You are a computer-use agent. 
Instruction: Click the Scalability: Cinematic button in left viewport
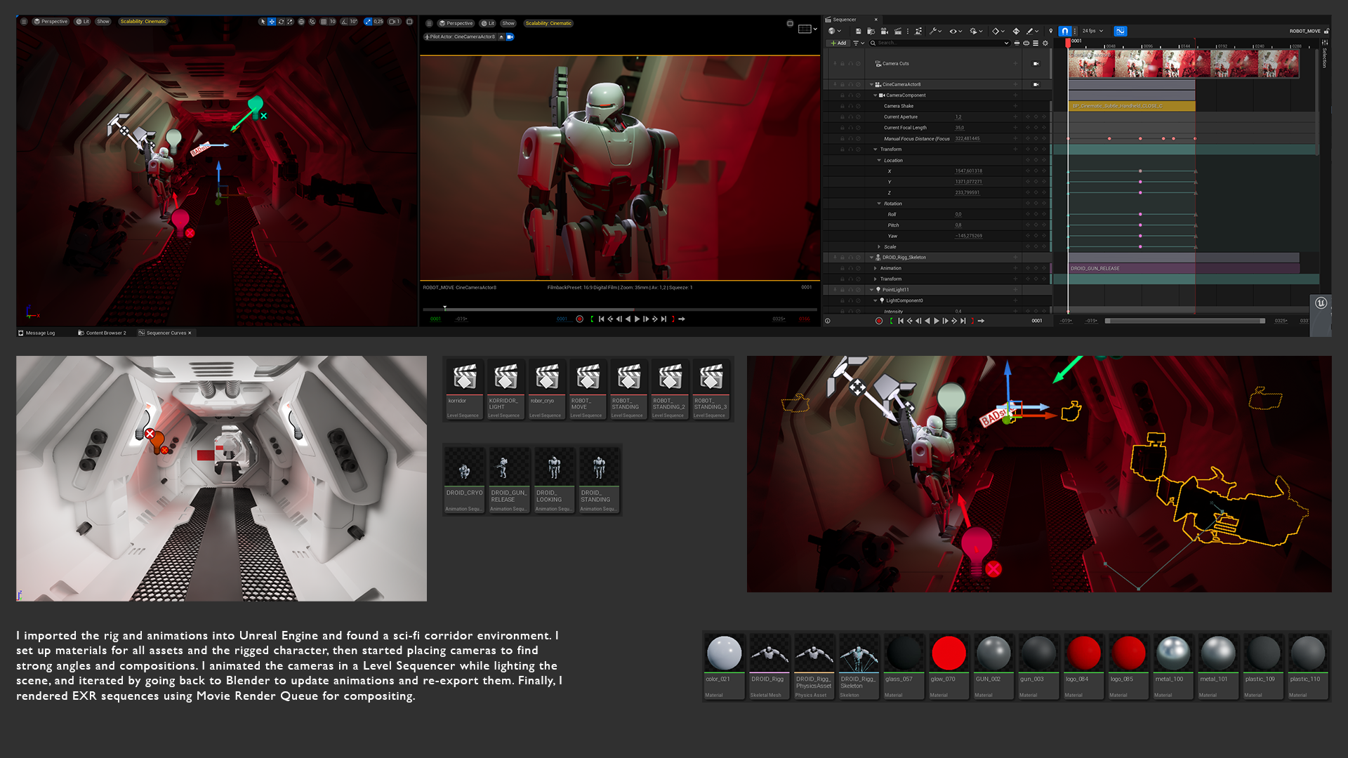point(143,22)
